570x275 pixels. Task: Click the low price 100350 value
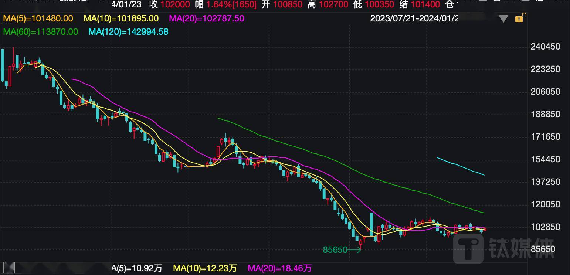click(379, 5)
